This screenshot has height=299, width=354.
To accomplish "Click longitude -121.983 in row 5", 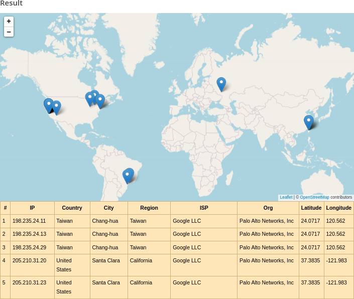I will (x=336, y=282).
